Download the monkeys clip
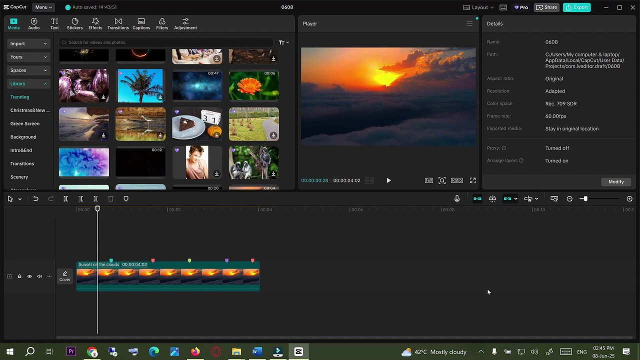 point(273,174)
